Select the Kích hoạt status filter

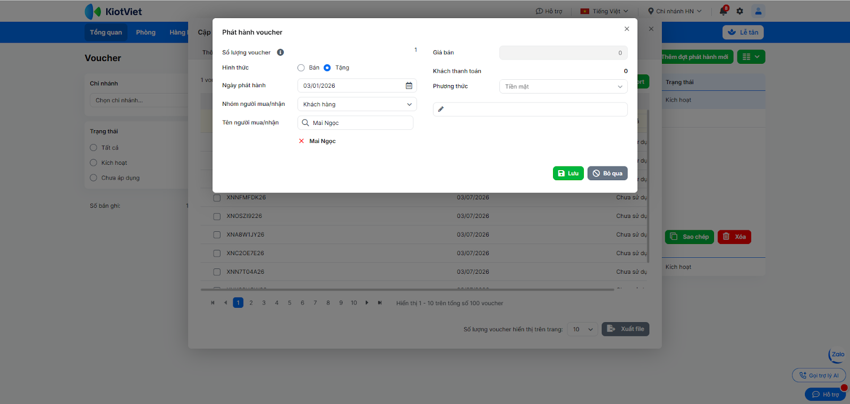pos(93,163)
